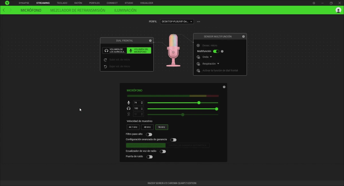This screenshot has width=344, height=186.
Task: Click the 'Subir vol. de micro' arrow icon
Action: tap(105, 60)
